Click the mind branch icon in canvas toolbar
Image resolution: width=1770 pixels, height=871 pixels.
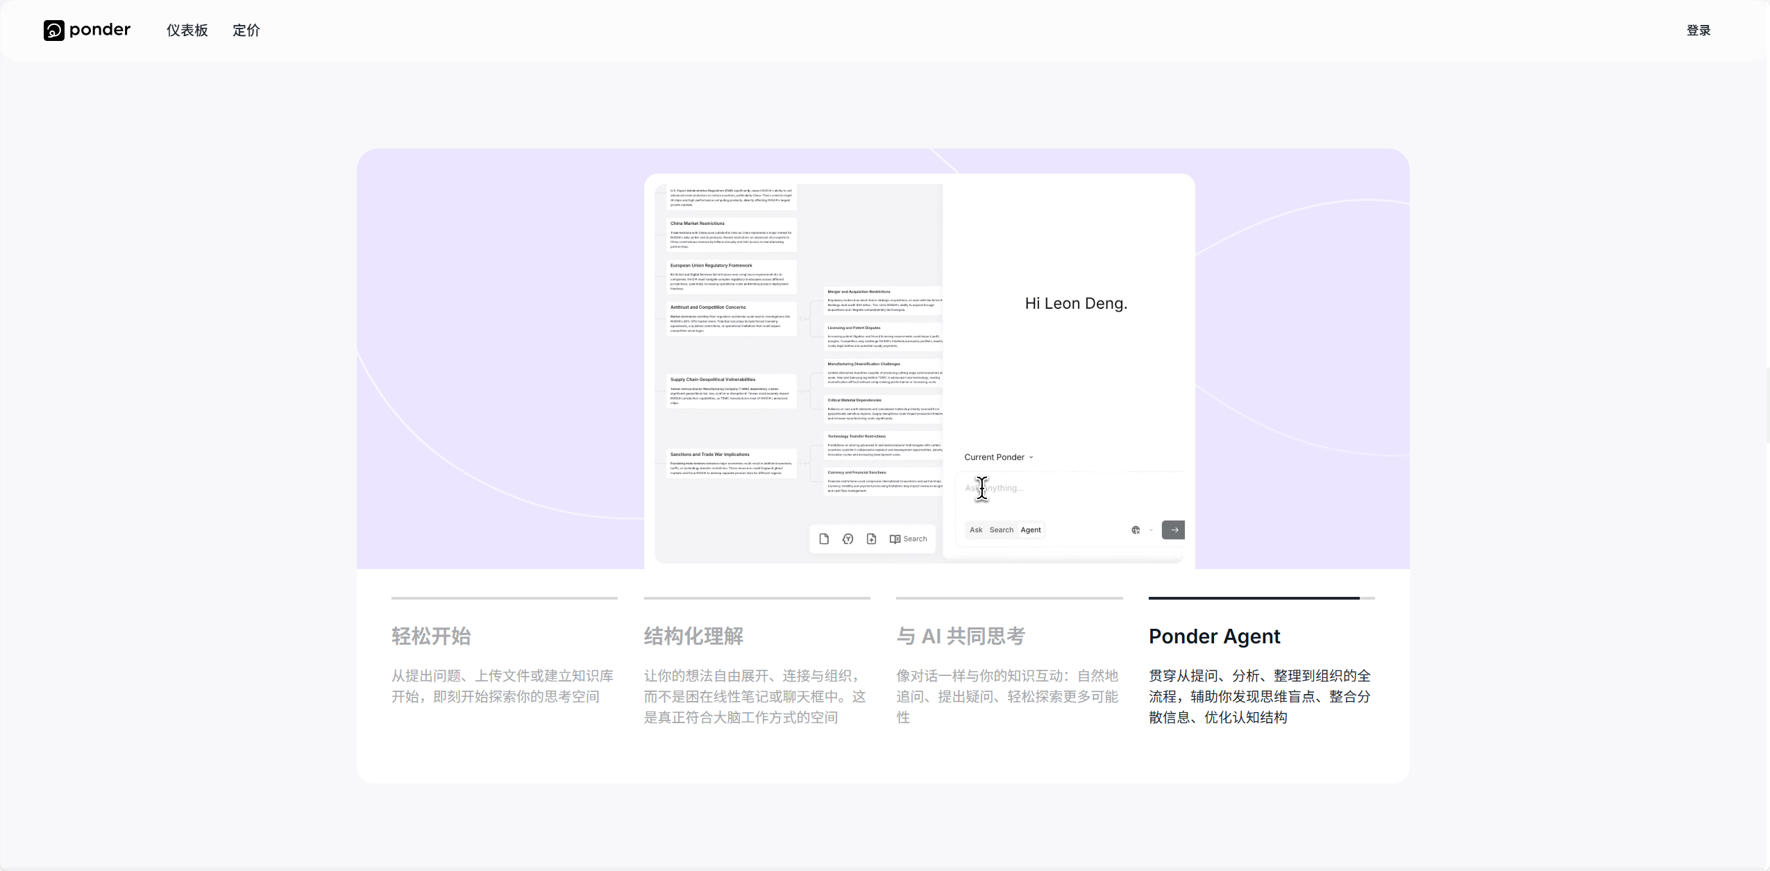848,539
